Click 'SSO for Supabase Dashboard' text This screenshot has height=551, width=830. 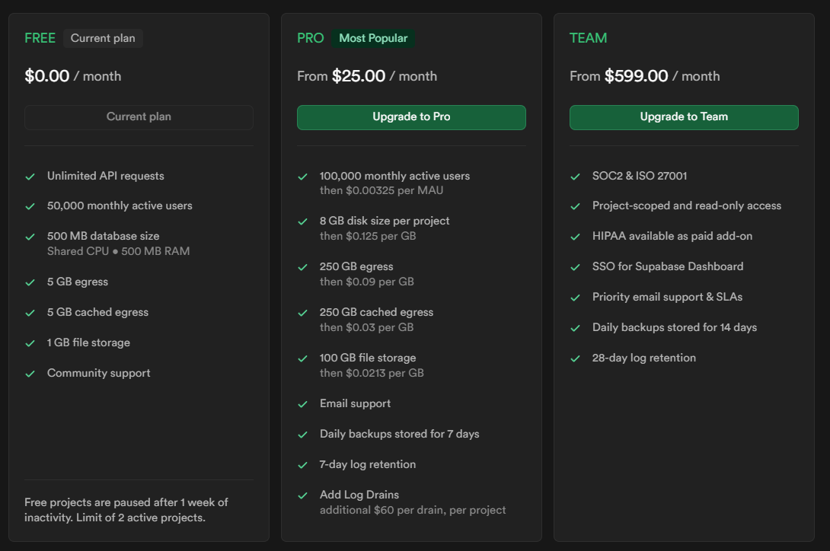coord(668,266)
